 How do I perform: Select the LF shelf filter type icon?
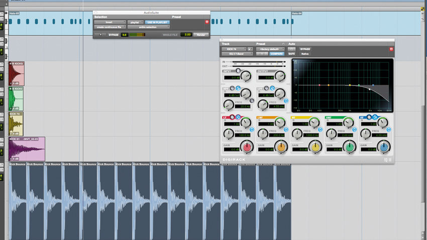tap(238, 117)
